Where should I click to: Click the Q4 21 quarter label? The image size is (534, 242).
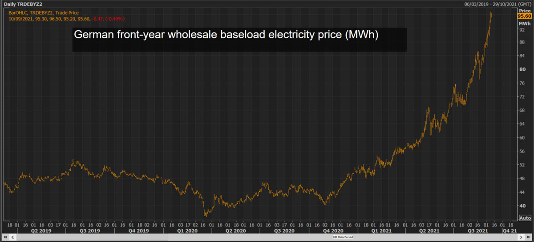509,231
